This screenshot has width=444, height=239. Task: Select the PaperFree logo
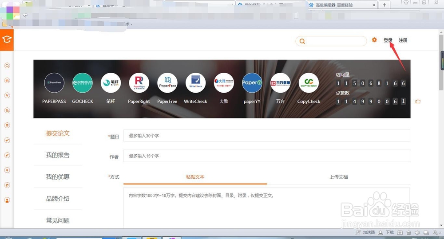(x=167, y=83)
